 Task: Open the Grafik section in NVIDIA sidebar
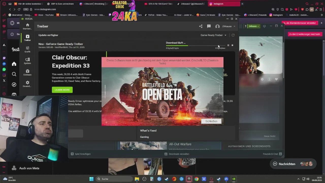(27, 49)
